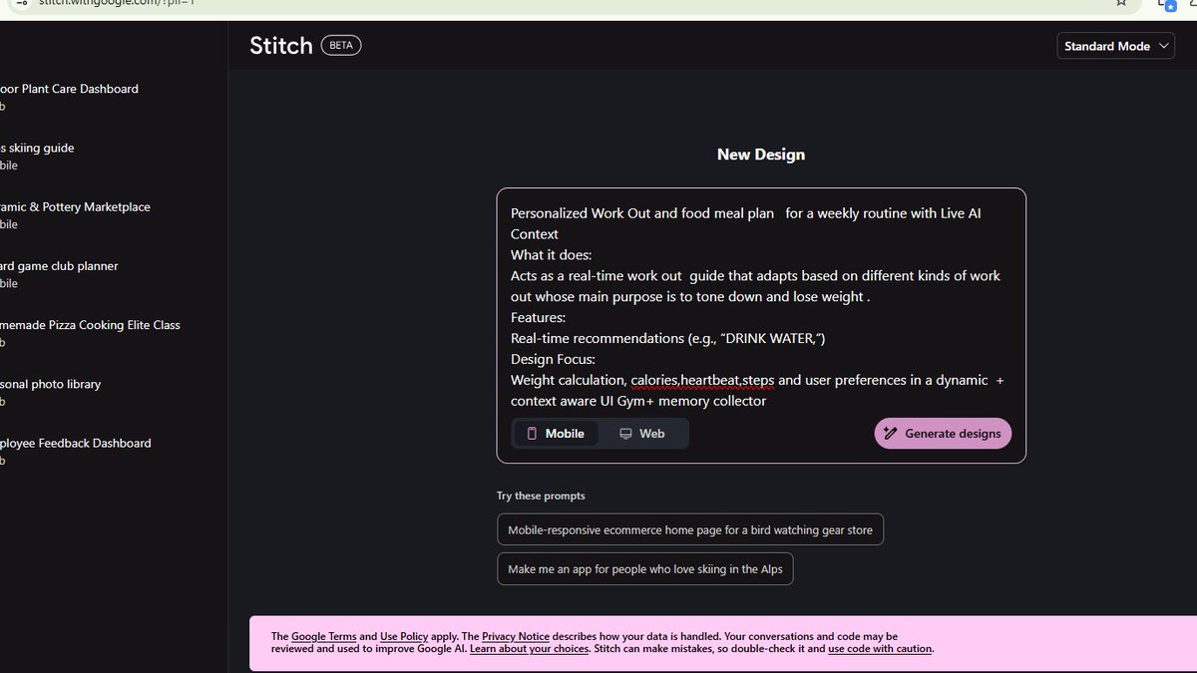Select the Mobile design option

click(556, 434)
